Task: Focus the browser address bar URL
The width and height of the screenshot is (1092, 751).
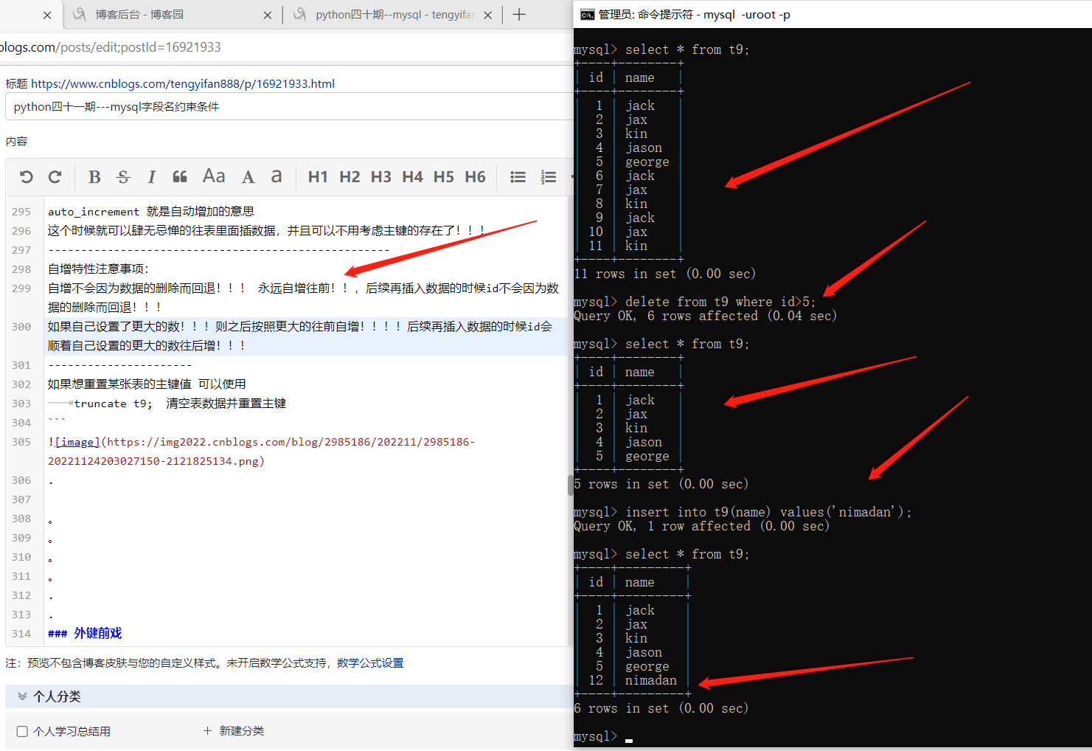Action: click(111, 47)
